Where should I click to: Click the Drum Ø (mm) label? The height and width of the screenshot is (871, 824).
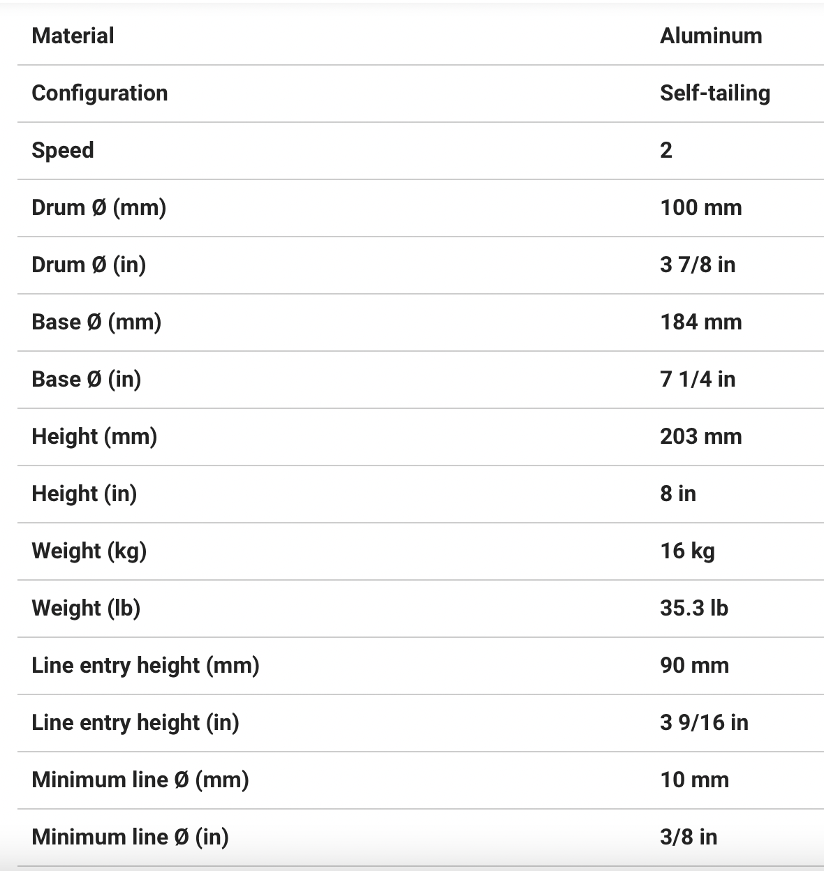tap(99, 208)
